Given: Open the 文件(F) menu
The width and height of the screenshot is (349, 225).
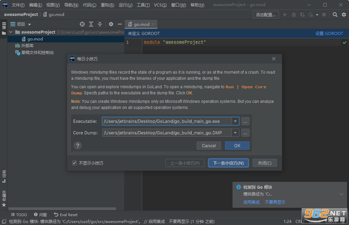Looking at the screenshot, I should click(x=18, y=5).
